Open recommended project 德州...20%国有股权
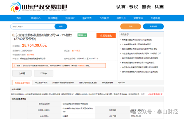The height and width of the screenshot is (119, 184). (140, 72)
